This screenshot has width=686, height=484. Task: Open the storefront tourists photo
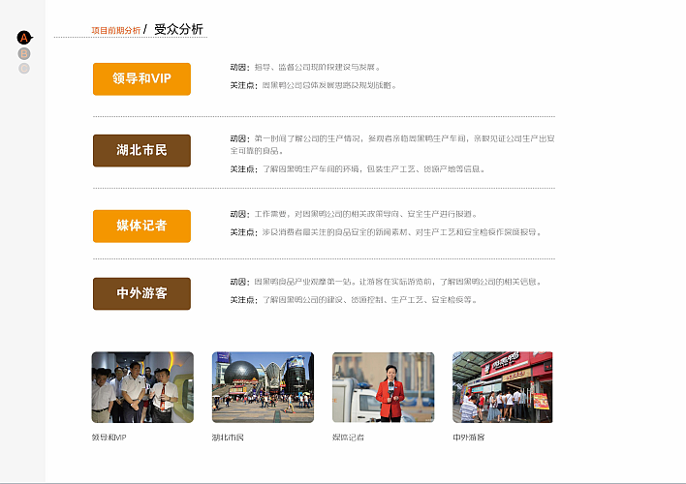click(503, 387)
